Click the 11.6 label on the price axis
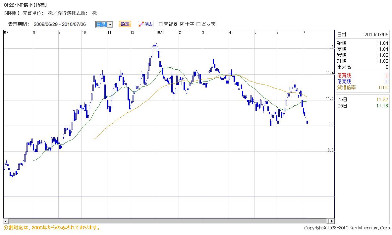The width and height of the screenshot is (392, 235). point(329,47)
